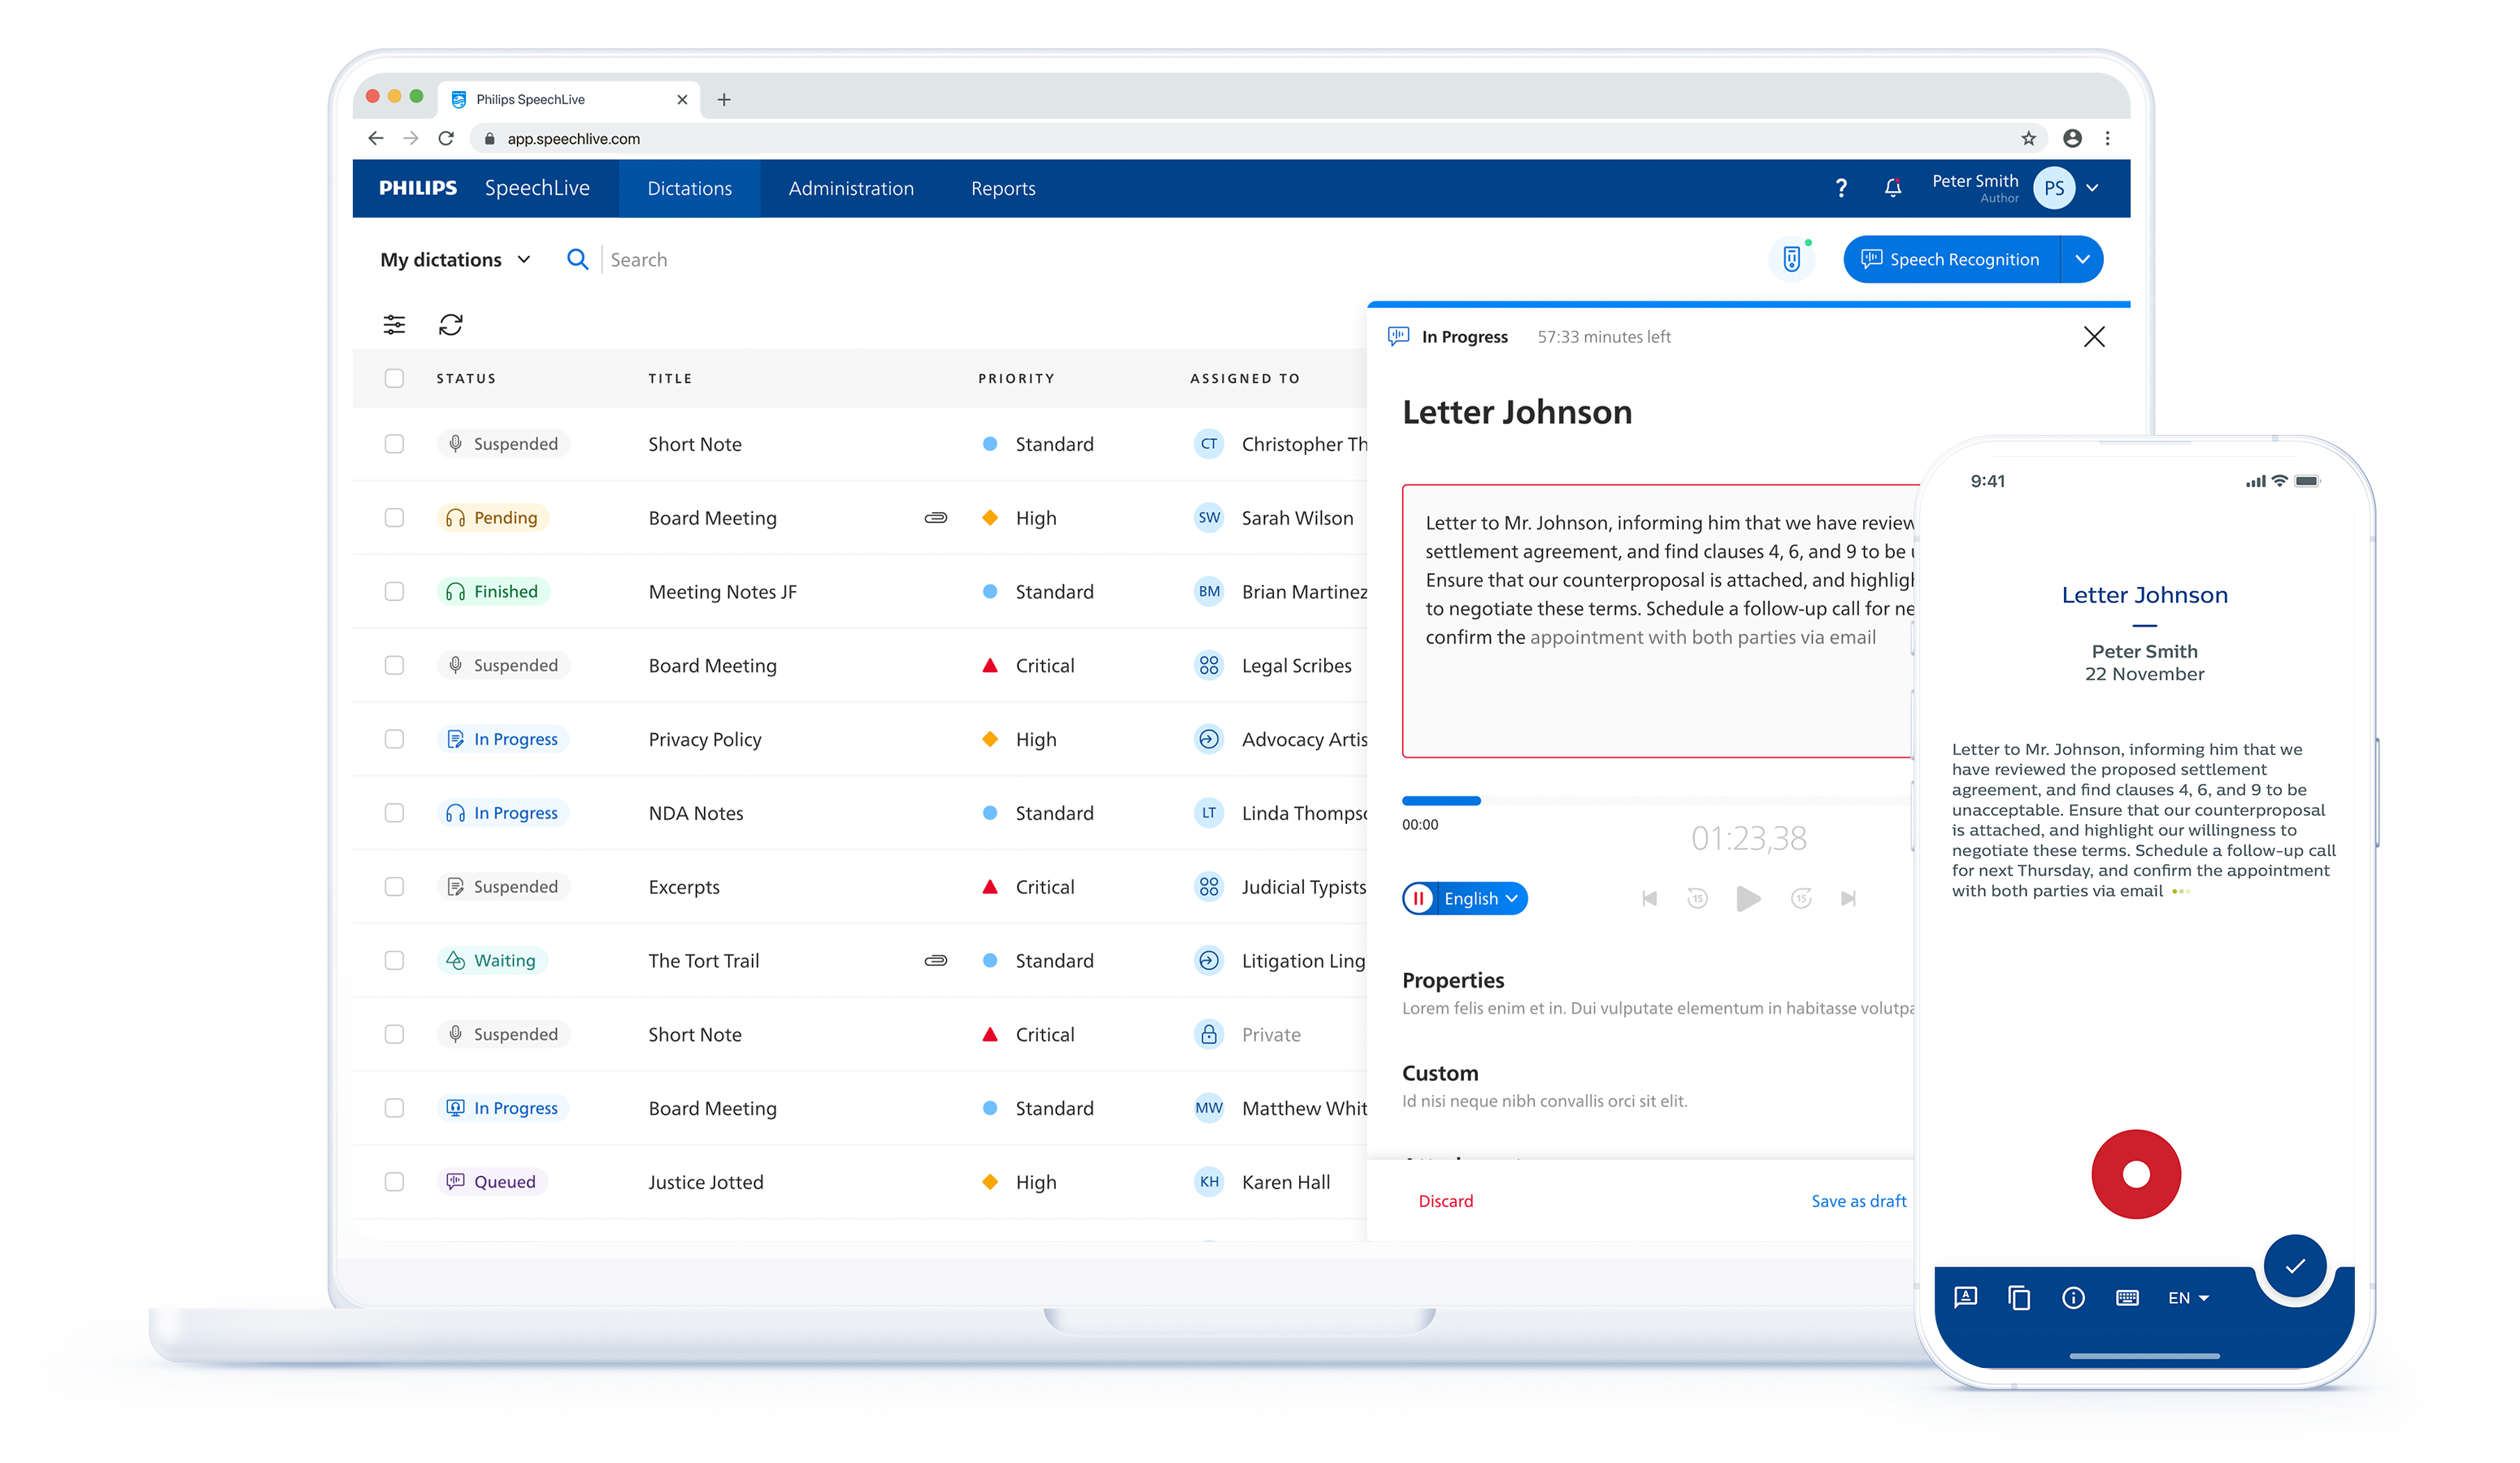Open the help question mark icon
Image resolution: width=2520 pixels, height=1463 pixels.
1841,188
